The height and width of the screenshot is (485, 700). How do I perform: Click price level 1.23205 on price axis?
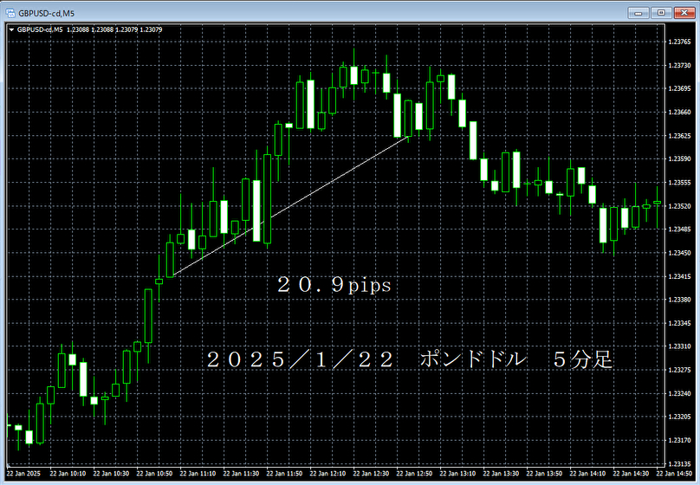[679, 417]
